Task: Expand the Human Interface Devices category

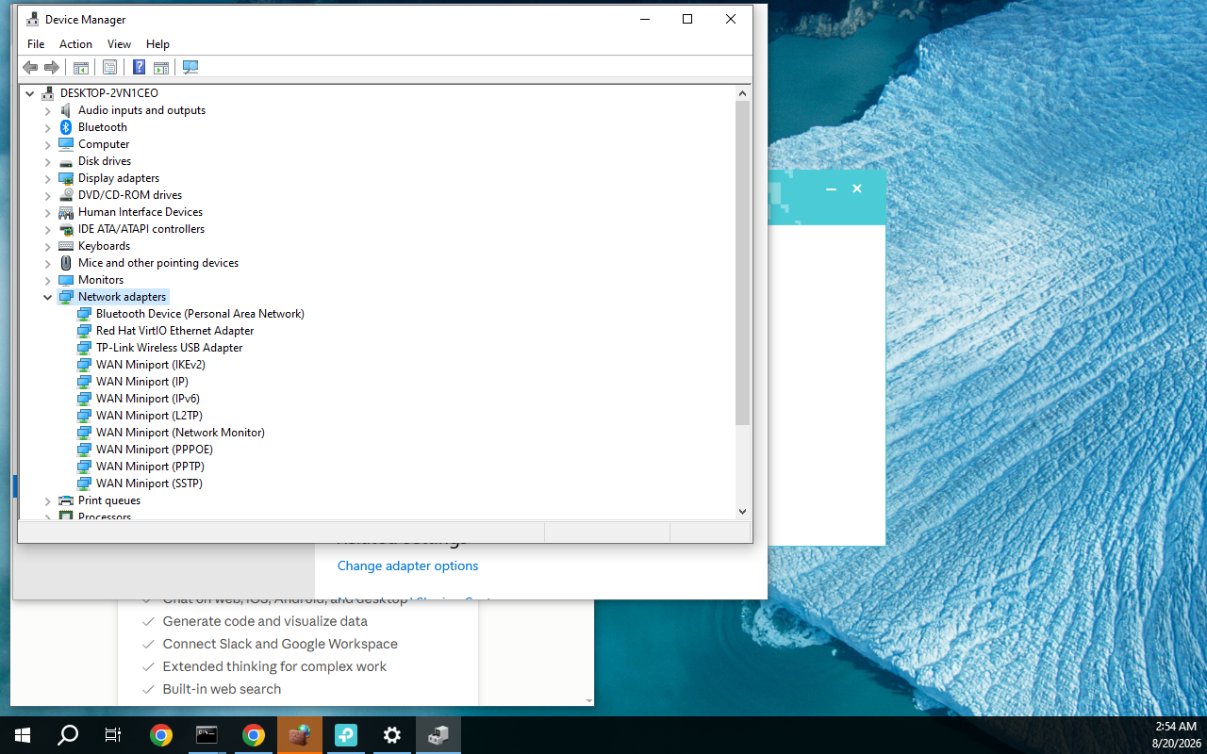Action: (x=47, y=212)
